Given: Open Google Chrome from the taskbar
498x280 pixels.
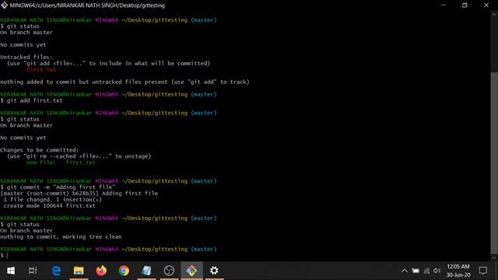Looking at the screenshot, I should tap(124, 271).
